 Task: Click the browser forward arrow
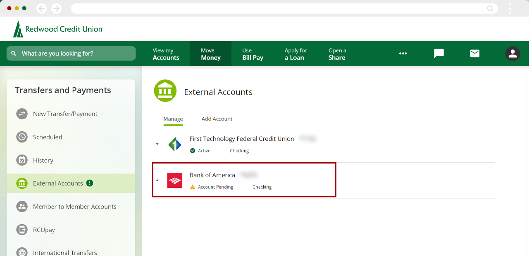pyautogui.click(x=56, y=8)
